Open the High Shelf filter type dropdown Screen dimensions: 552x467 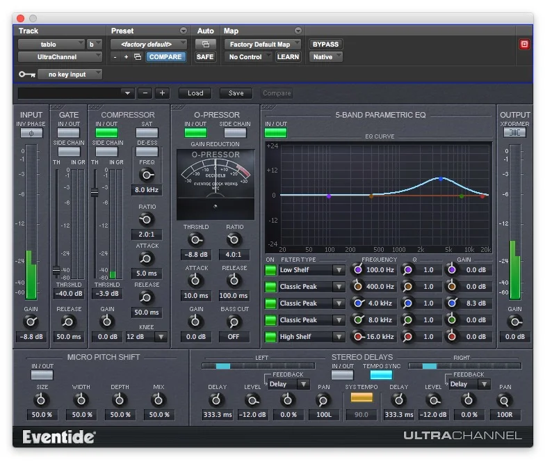[x=339, y=337]
